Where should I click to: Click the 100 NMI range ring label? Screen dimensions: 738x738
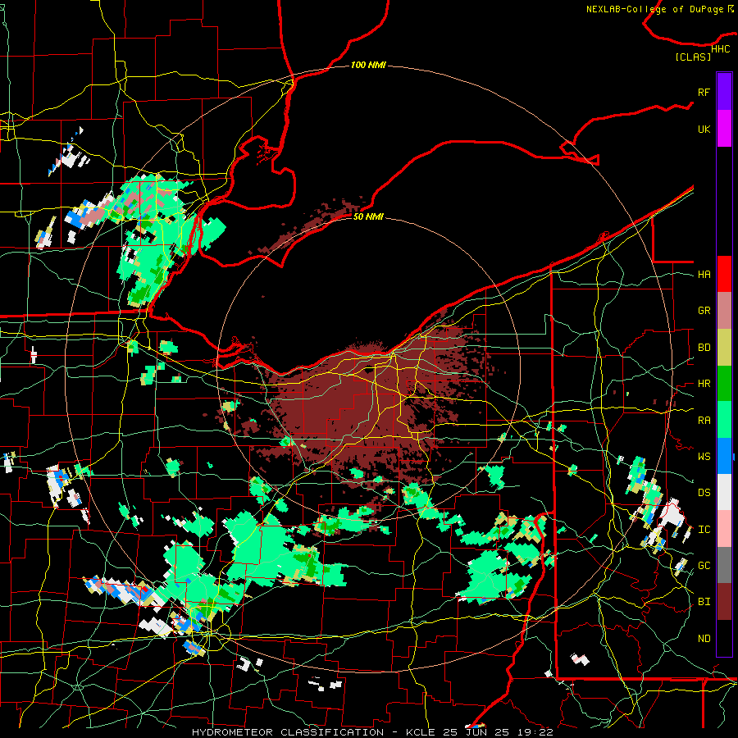pos(368,65)
